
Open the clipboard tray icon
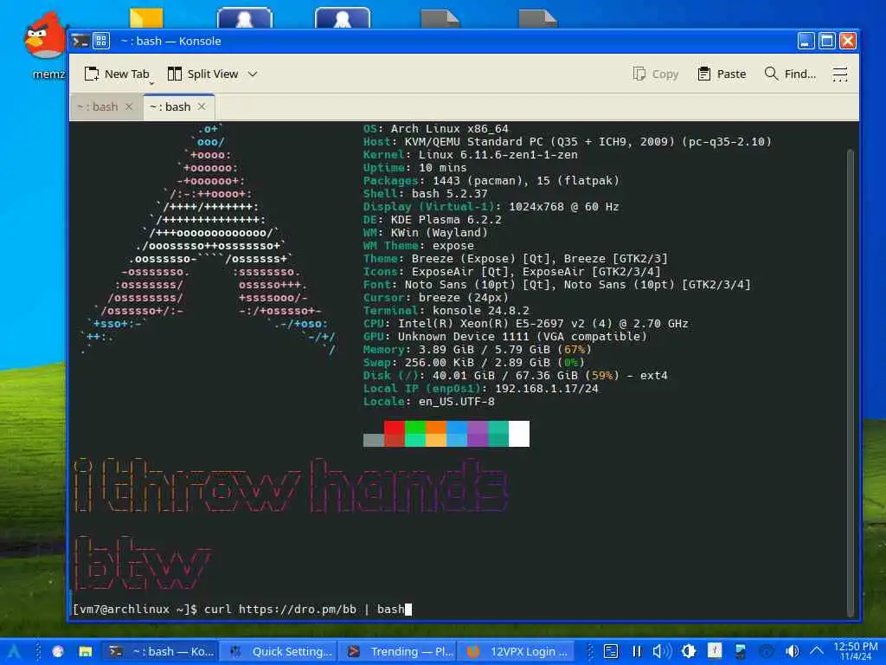[611, 651]
